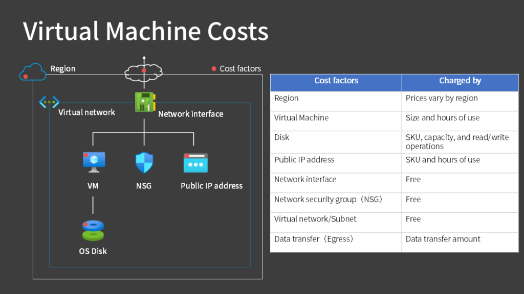Toggle the red dot in the Cost factors legend
Viewport: 524px width, 294px height.
(213, 68)
